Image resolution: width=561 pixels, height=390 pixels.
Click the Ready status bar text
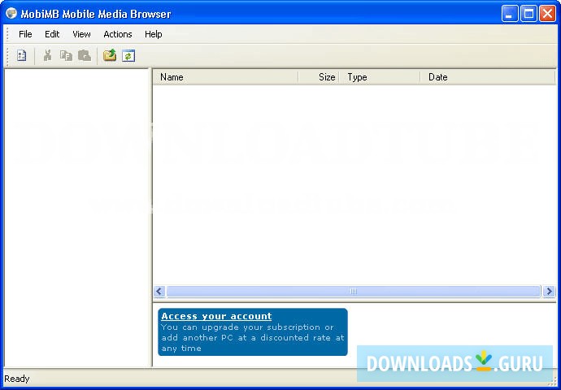[x=17, y=379]
